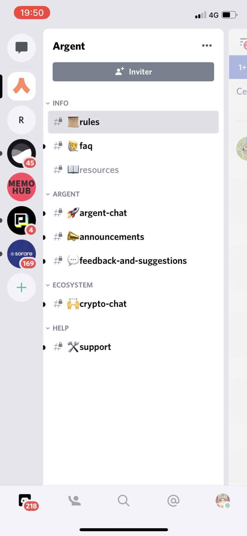Open the search icon in bottom bar
Screen dimensions: 247x536
pos(123,501)
